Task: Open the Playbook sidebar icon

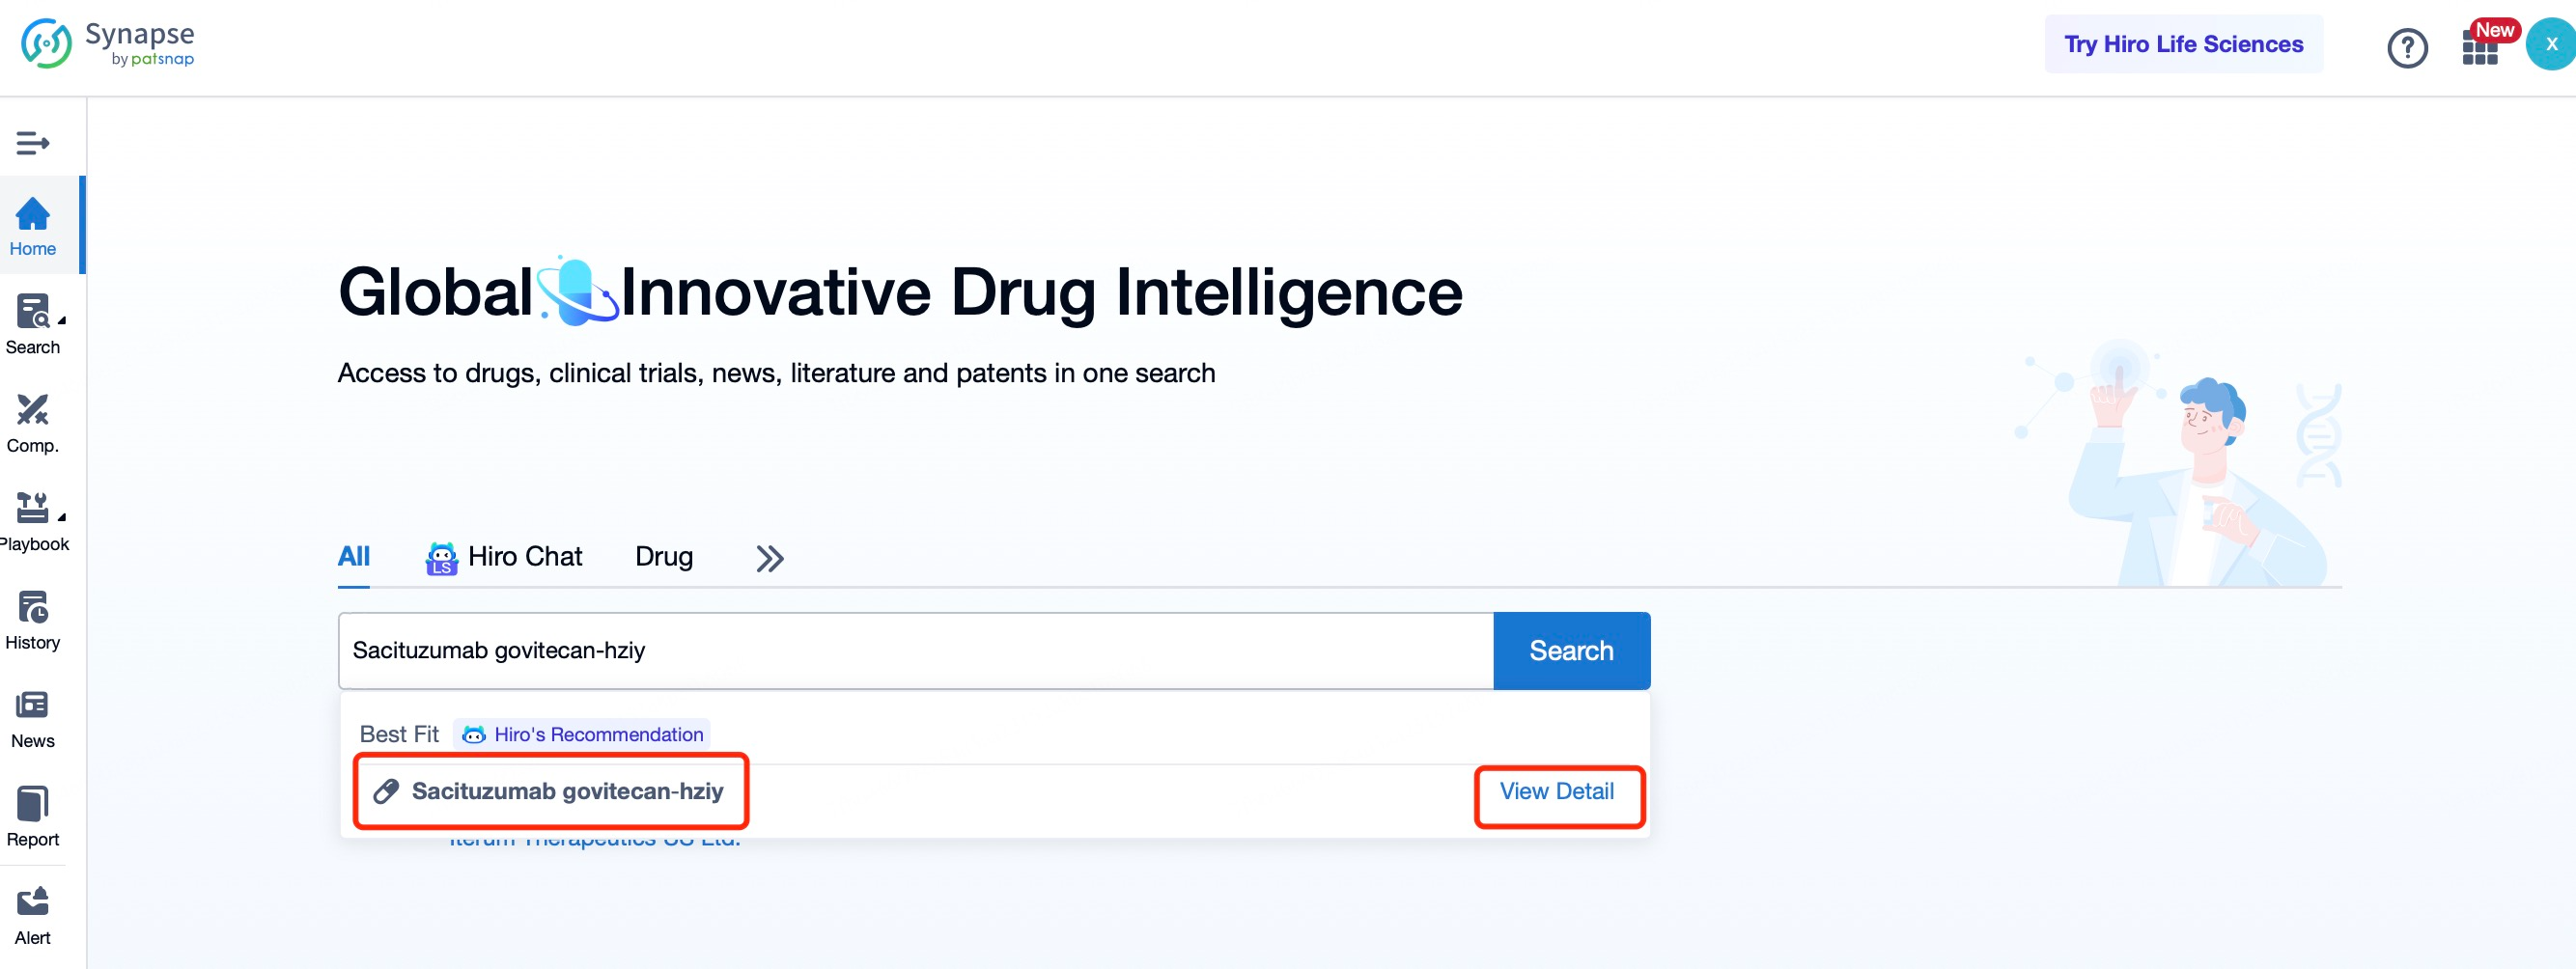Action: 33,519
